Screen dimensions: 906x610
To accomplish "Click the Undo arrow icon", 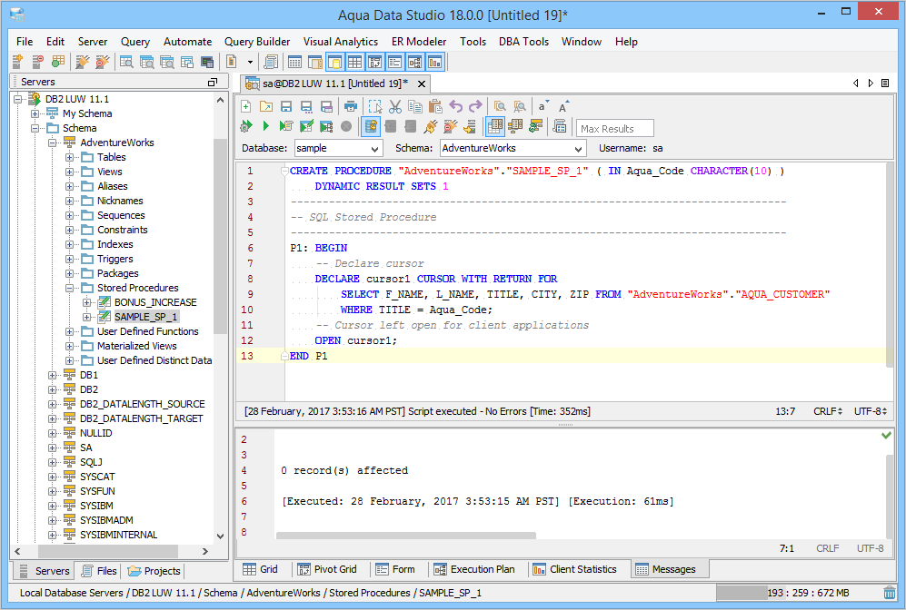I will [x=455, y=106].
